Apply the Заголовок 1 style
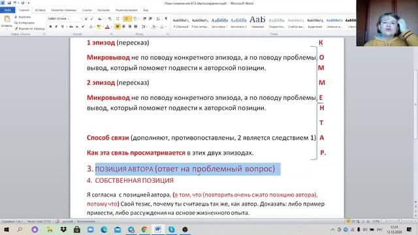The height and width of the screenshot is (235, 418). (219, 23)
